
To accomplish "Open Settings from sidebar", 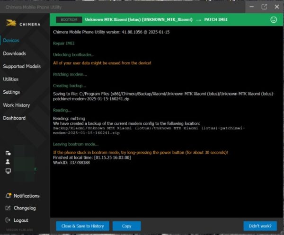I will [11, 92].
